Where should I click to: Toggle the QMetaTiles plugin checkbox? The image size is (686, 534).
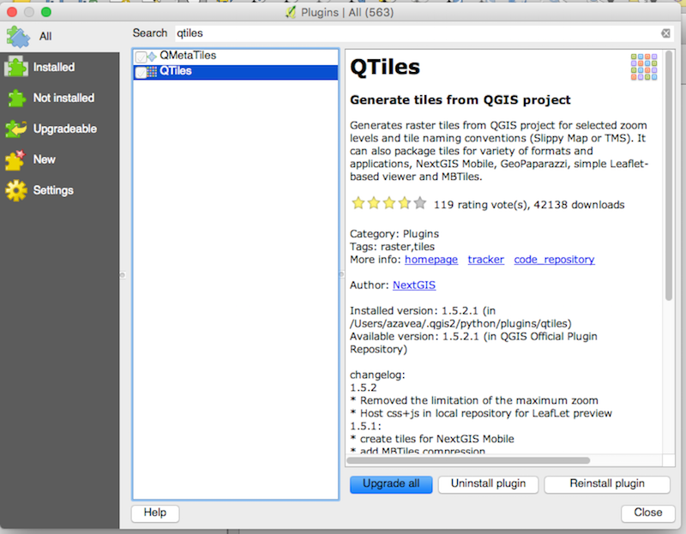click(141, 56)
